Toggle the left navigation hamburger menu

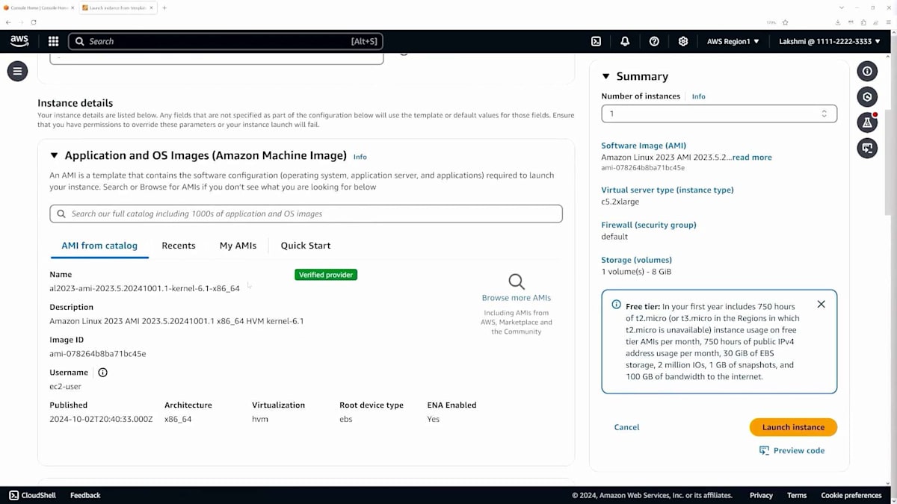(17, 72)
